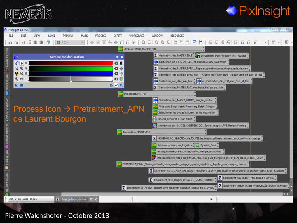The height and width of the screenshot is (223, 297).
Task: Click the toolbar Zoom Out magnifier
Action: (149, 43)
